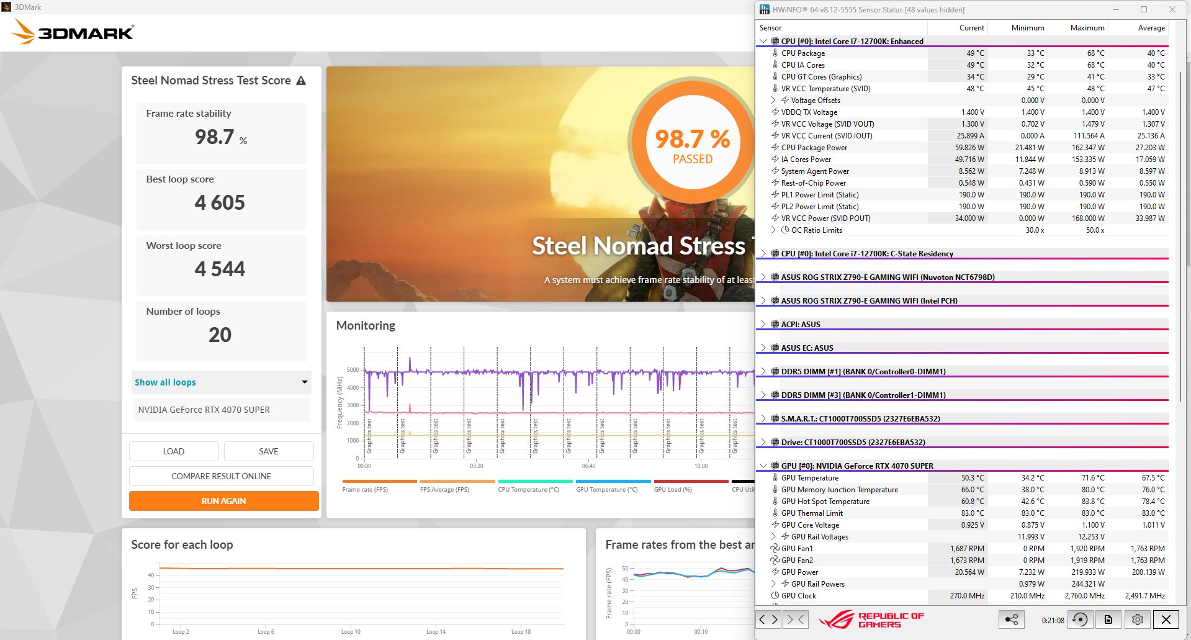Click the expand columns arrows button in HWiNFO
The width and height of the screenshot is (1191, 640).
point(768,619)
